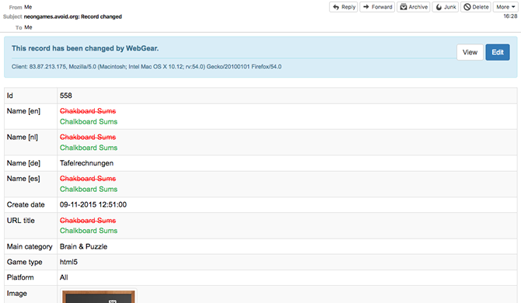
Task: Click the Platform row label
Action: point(20,277)
